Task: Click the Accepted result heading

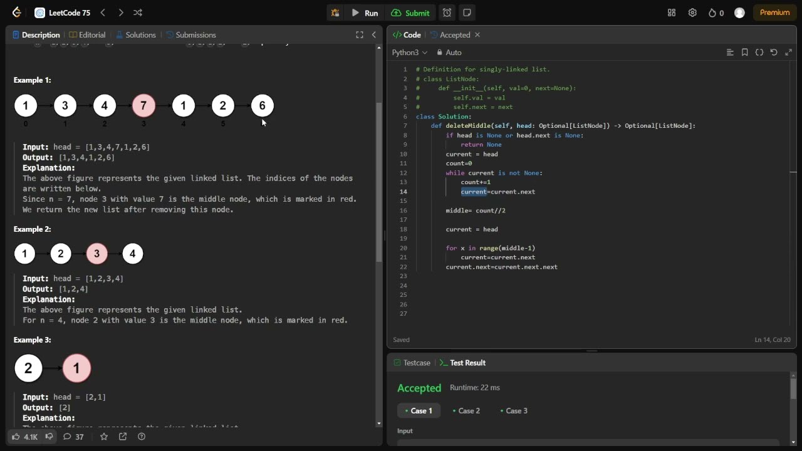Action: click(419, 388)
